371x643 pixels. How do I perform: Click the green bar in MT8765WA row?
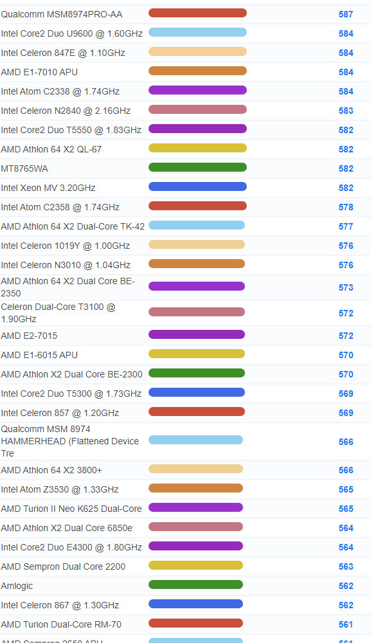point(197,167)
